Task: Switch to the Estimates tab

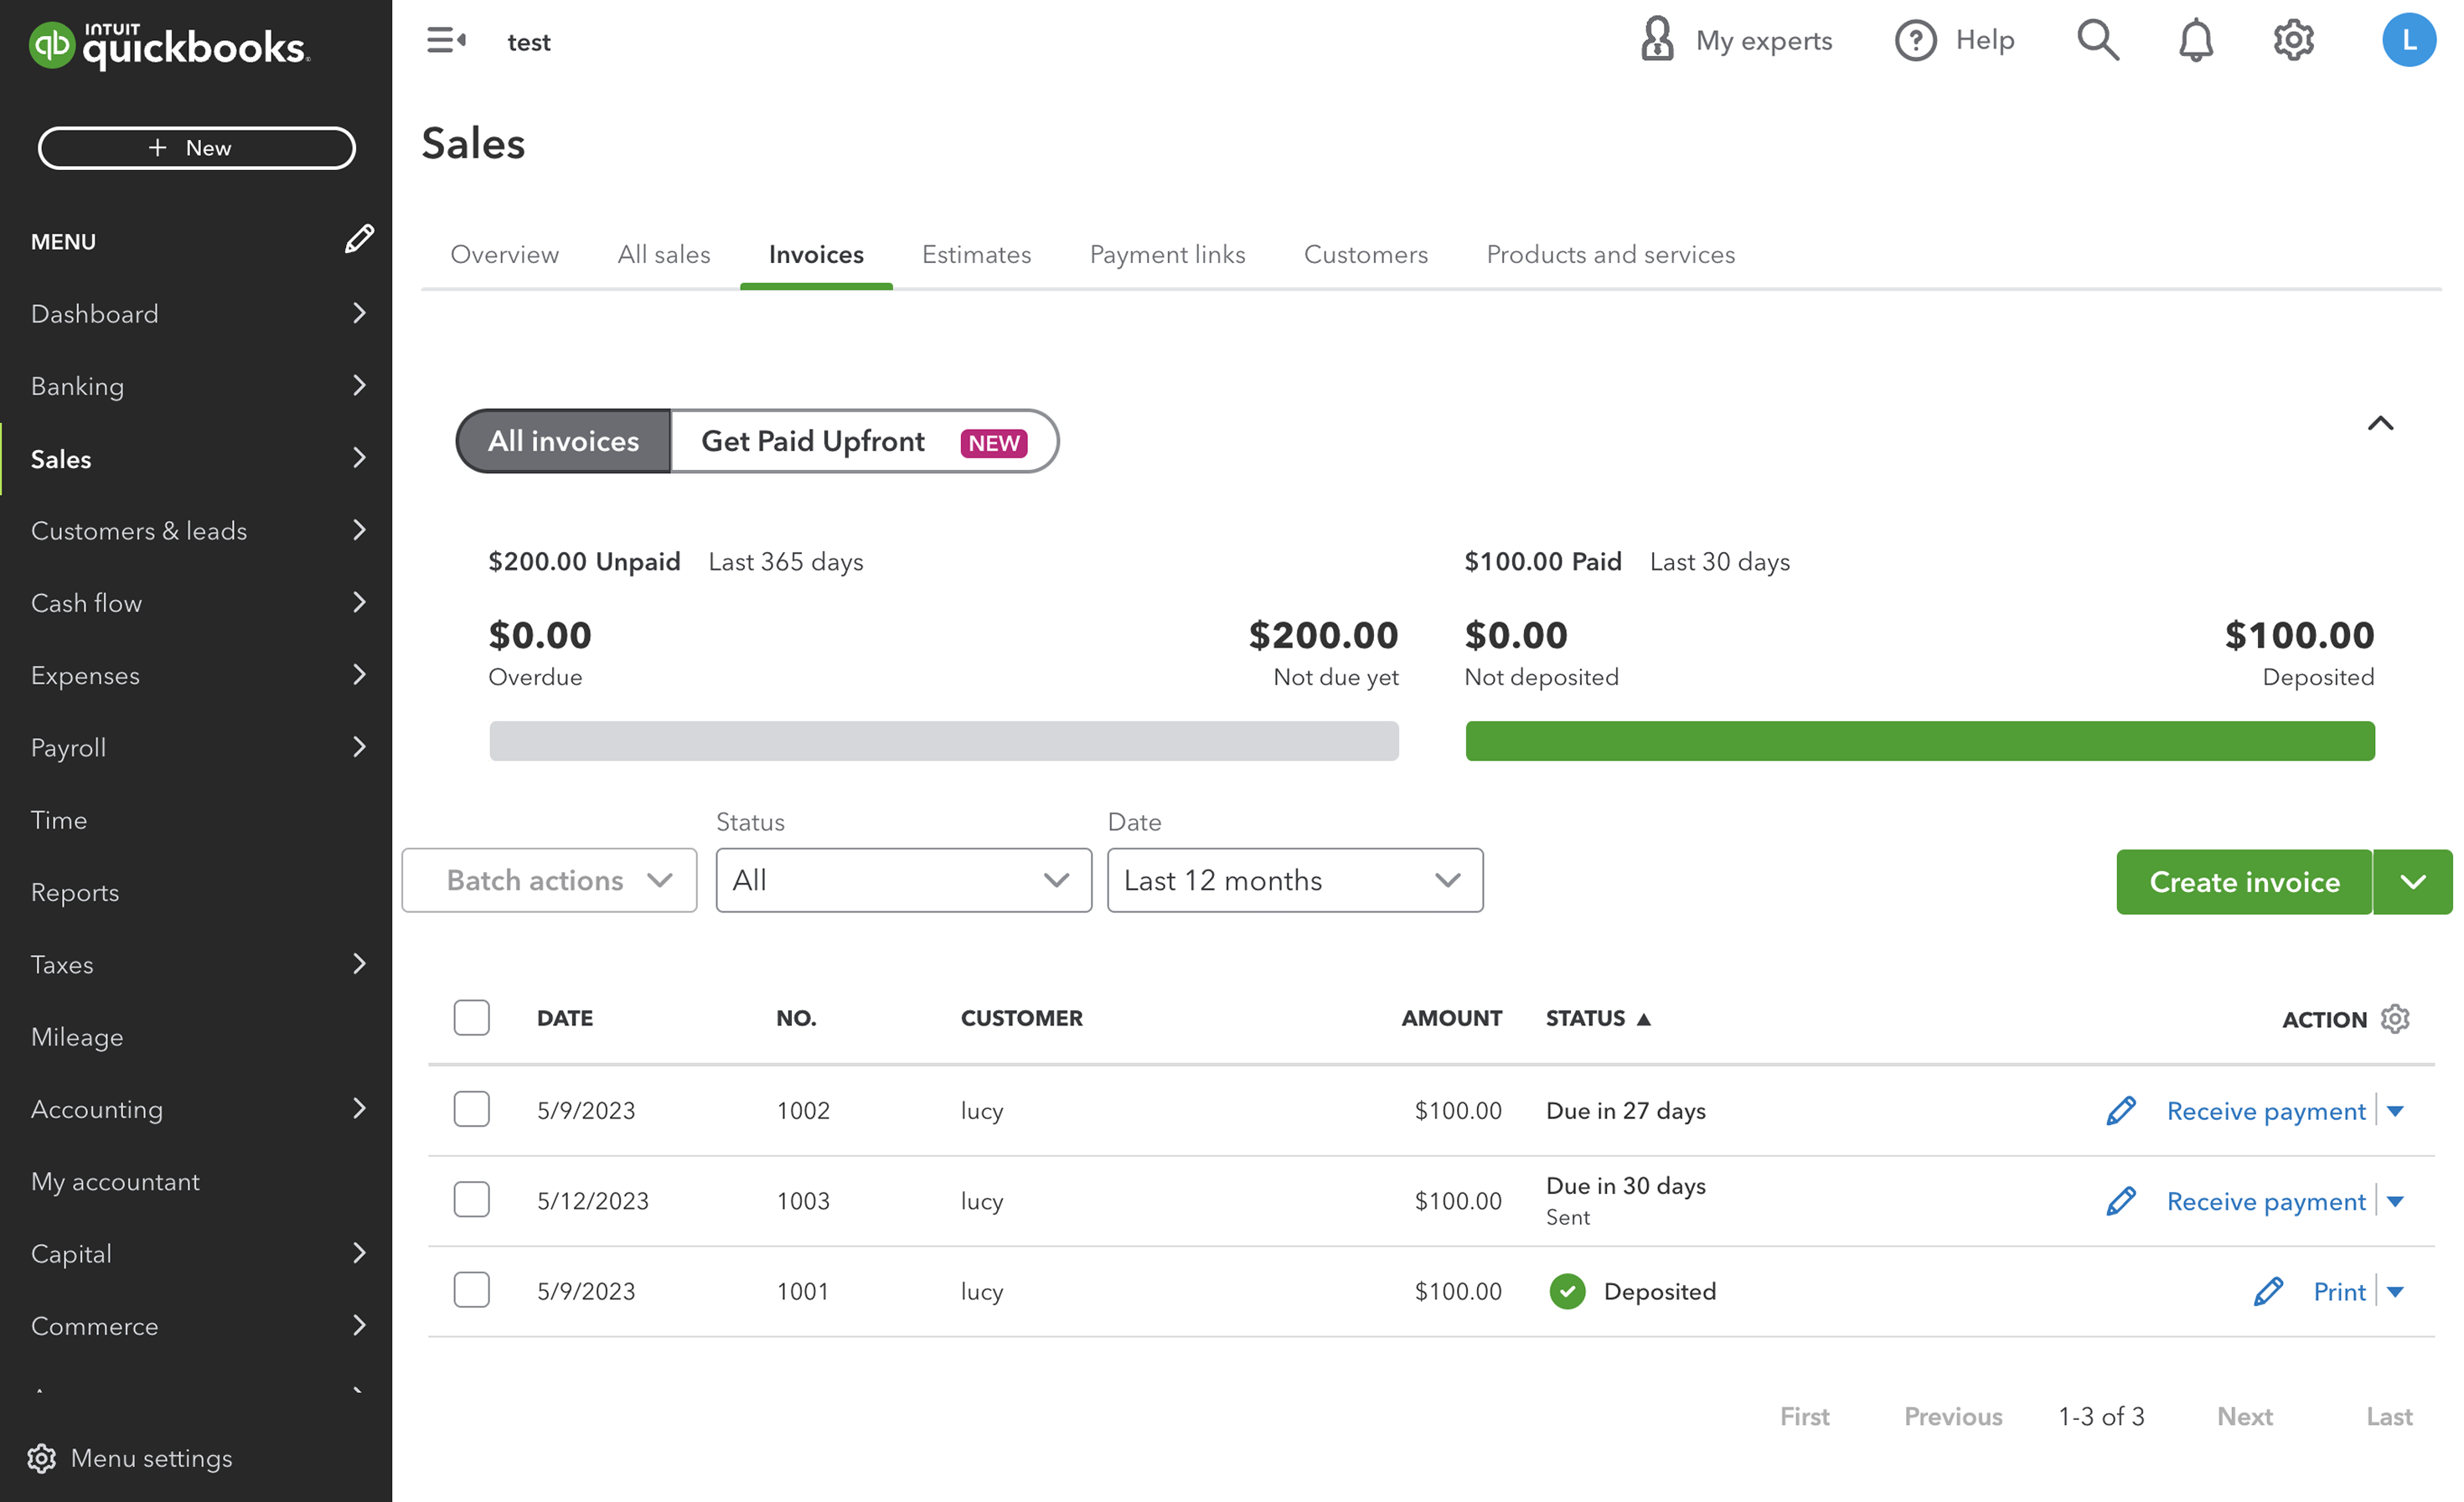Action: (x=976, y=254)
